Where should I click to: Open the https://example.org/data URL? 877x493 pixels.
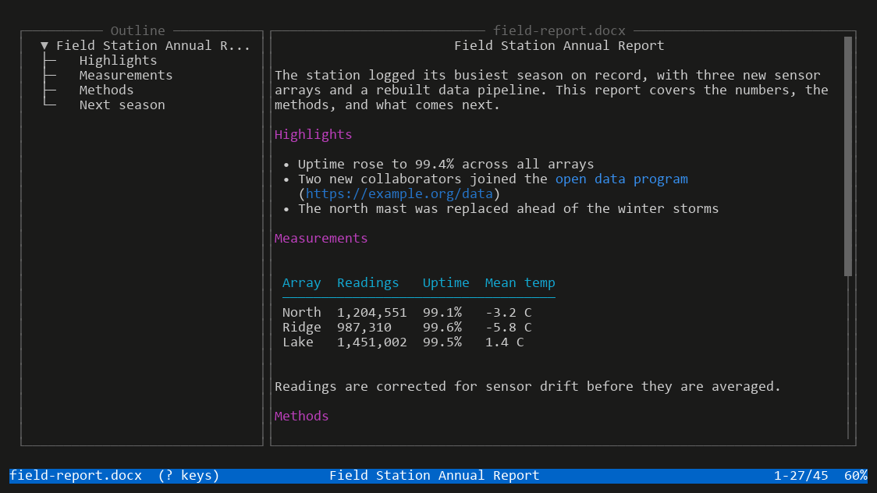click(x=399, y=194)
